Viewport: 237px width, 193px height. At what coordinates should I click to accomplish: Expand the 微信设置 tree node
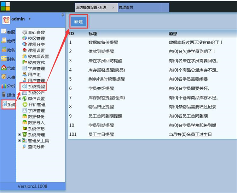point(19,99)
